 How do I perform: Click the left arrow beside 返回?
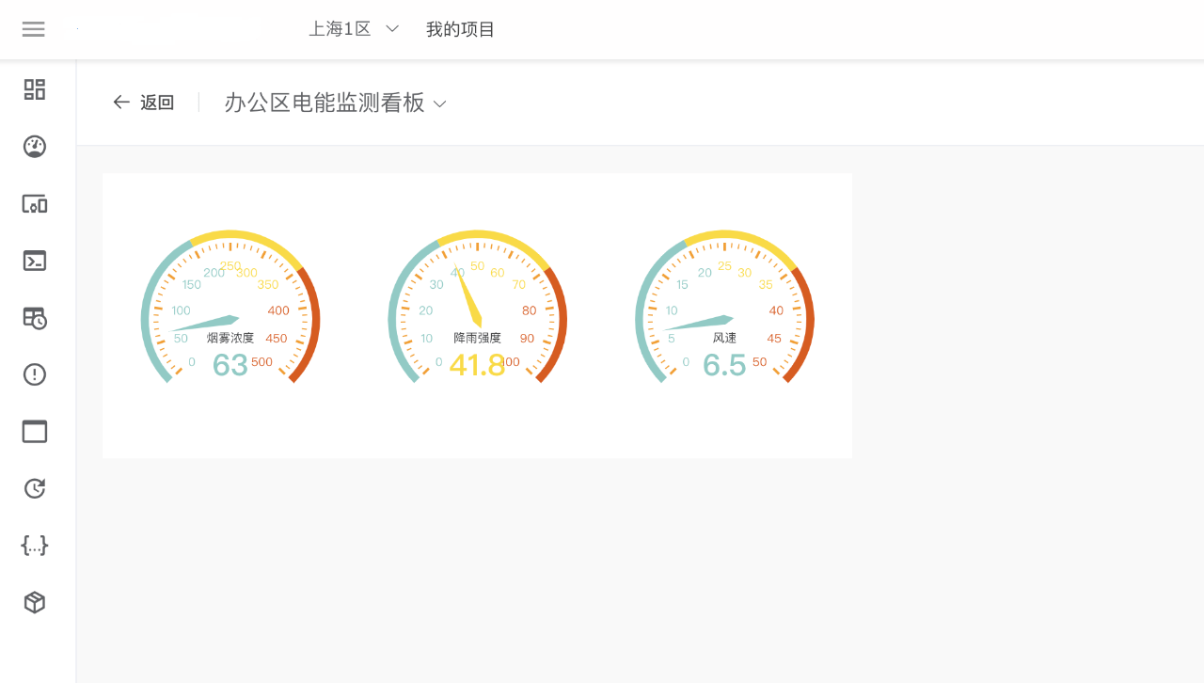pos(121,103)
